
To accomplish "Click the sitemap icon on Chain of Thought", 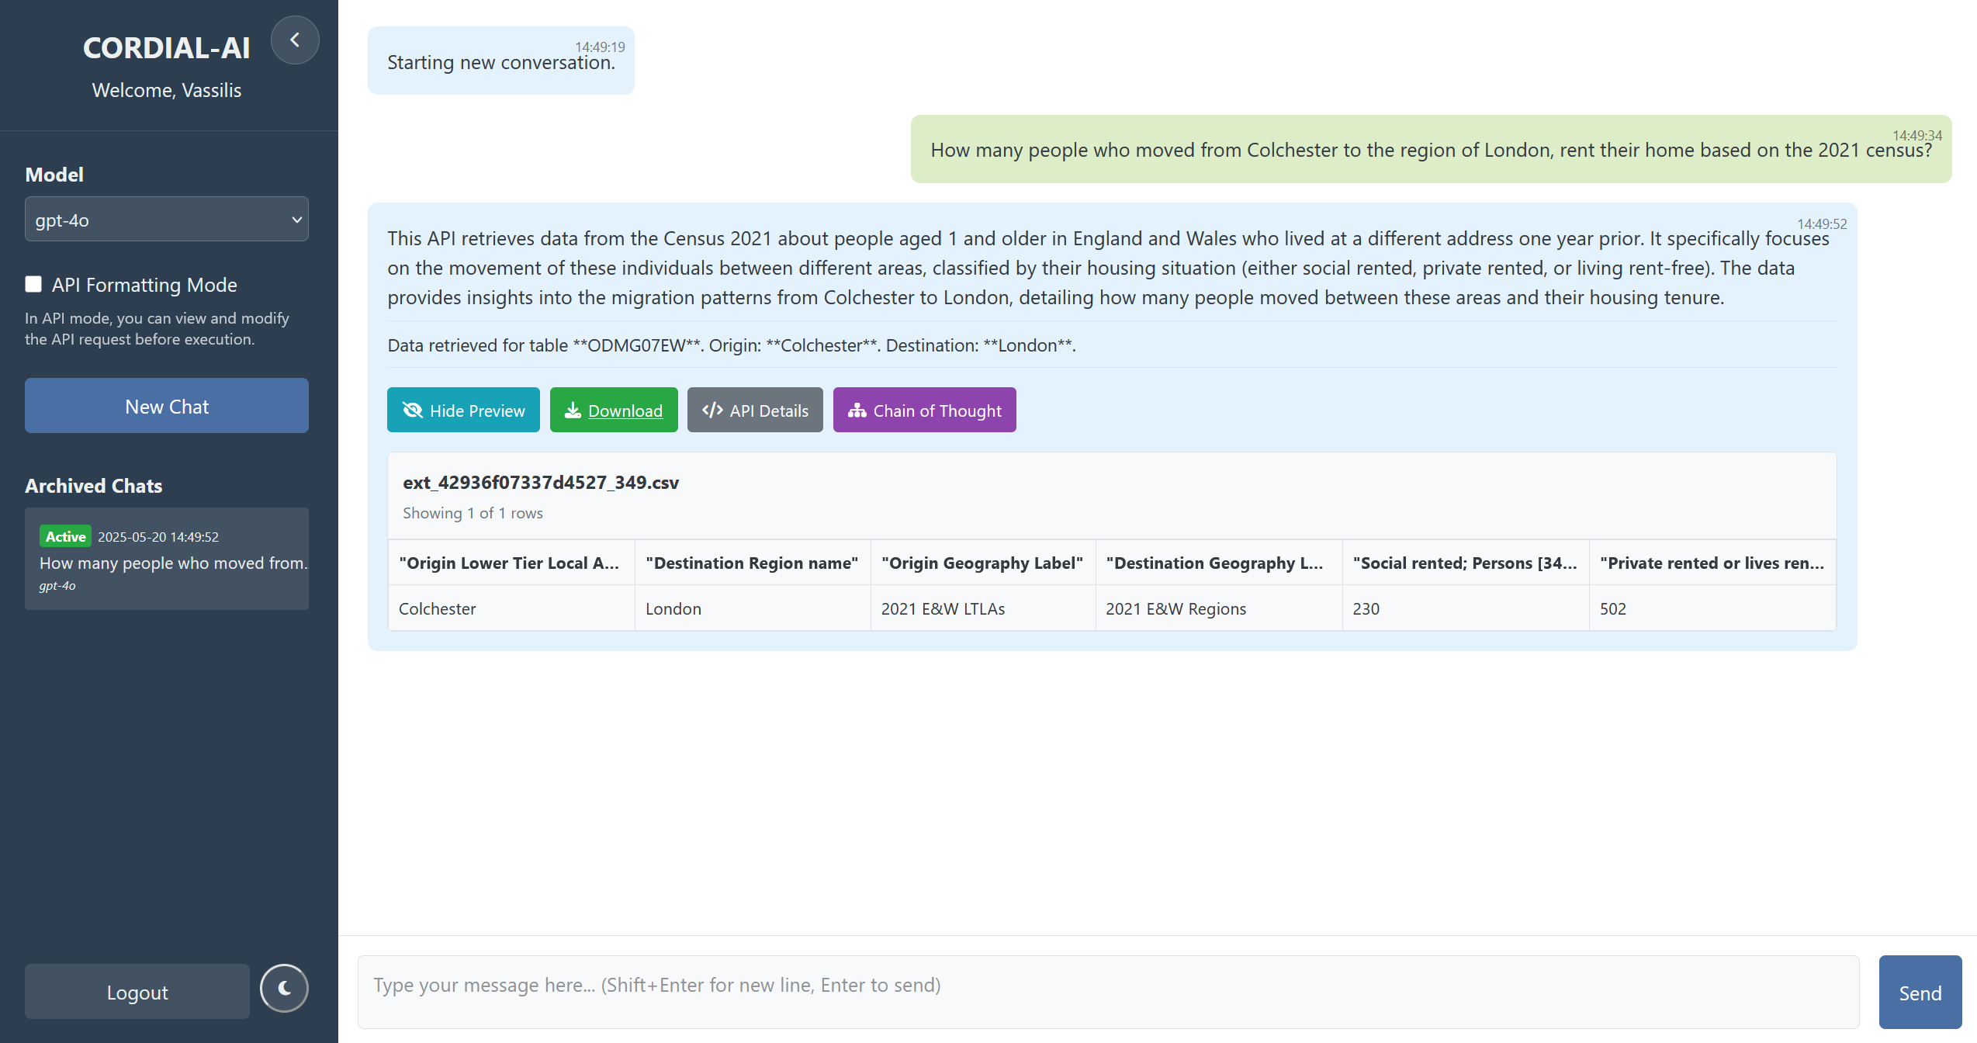I will 857,410.
